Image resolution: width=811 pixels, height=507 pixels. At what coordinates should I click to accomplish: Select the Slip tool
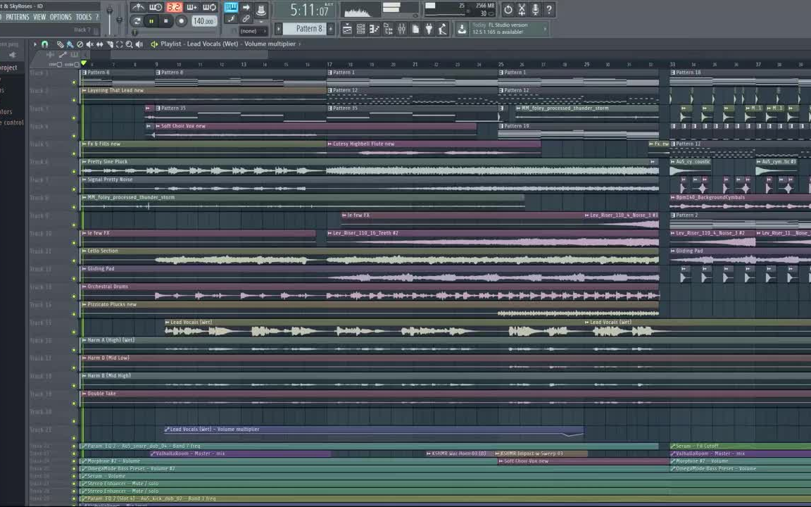[99, 44]
